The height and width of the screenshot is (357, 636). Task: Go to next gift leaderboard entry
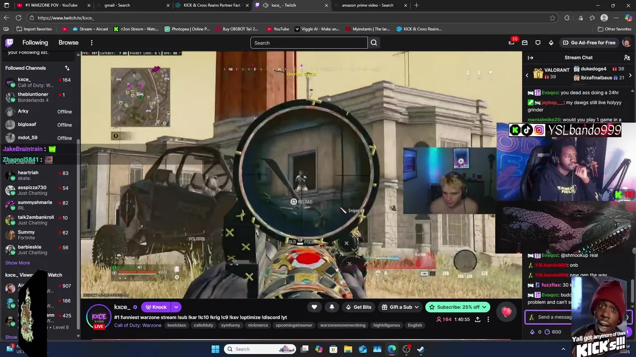point(630,75)
